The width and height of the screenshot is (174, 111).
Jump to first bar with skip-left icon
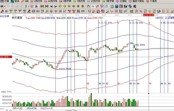[x=42, y=6]
